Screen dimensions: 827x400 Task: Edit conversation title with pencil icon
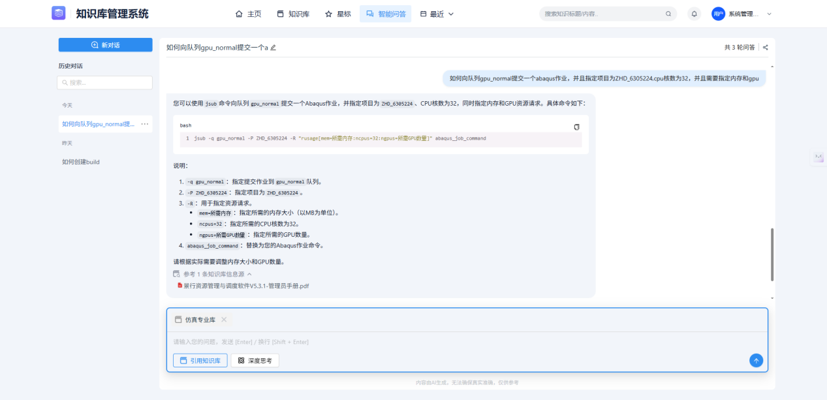click(x=273, y=48)
